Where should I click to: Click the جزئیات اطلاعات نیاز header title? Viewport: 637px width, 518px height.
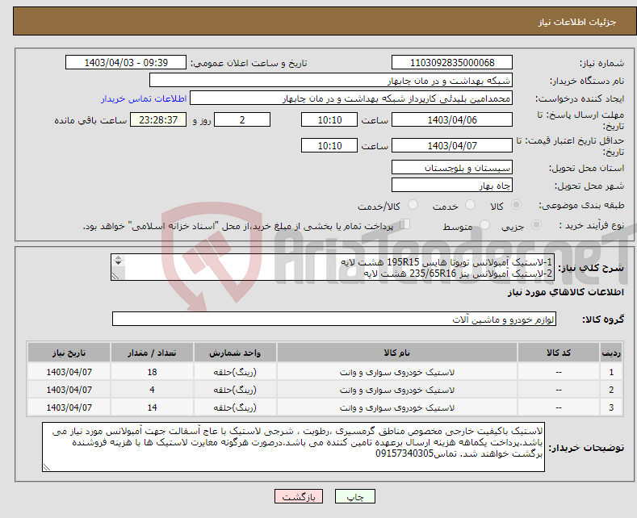tap(577, 22)
